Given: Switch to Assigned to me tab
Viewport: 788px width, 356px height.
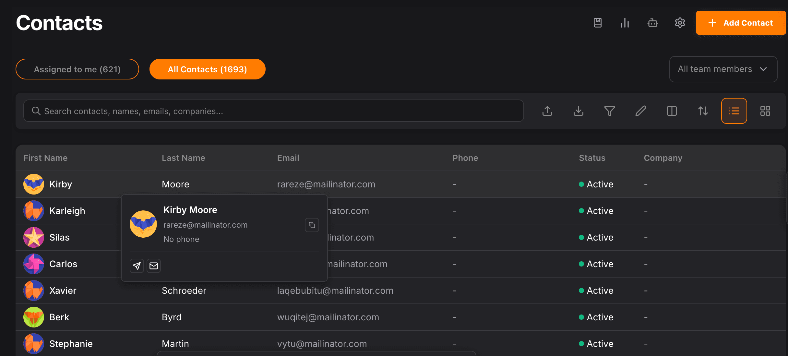Looking at the screenshot, I should coord(77,69).
